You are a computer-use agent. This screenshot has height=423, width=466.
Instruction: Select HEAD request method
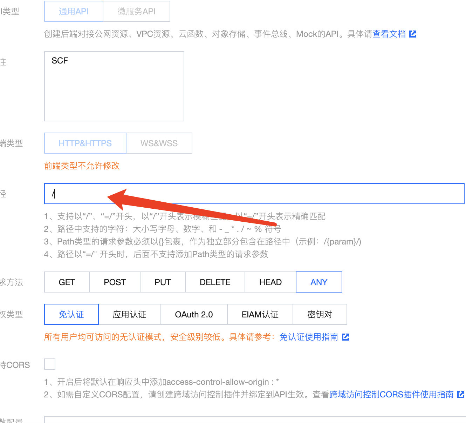coord(270,282)
